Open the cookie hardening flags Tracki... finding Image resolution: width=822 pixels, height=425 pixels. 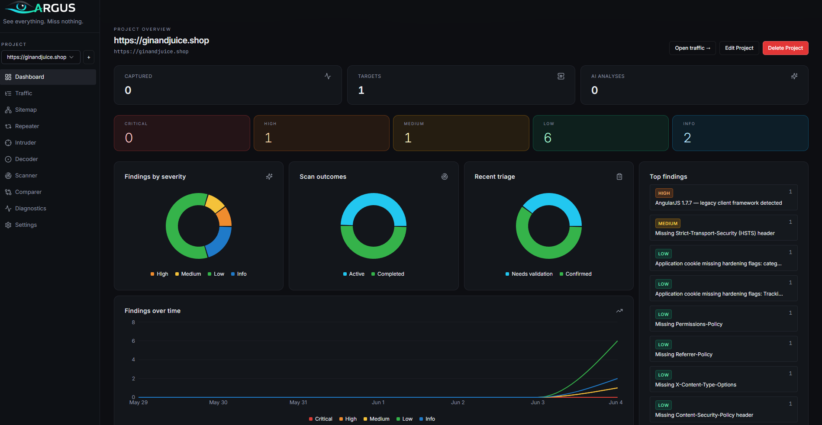pyautogui.click(x=723, y=288)
